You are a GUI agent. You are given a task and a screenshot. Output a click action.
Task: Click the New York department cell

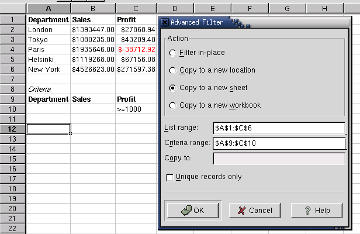tap(49, 70)
